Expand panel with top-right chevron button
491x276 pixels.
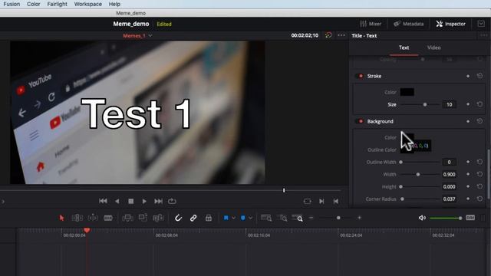tap(481, 24)
